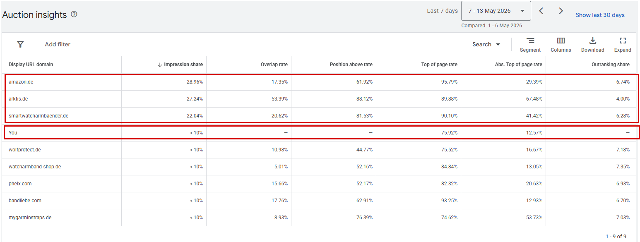Click Add filter field

(x=58, y=44)
